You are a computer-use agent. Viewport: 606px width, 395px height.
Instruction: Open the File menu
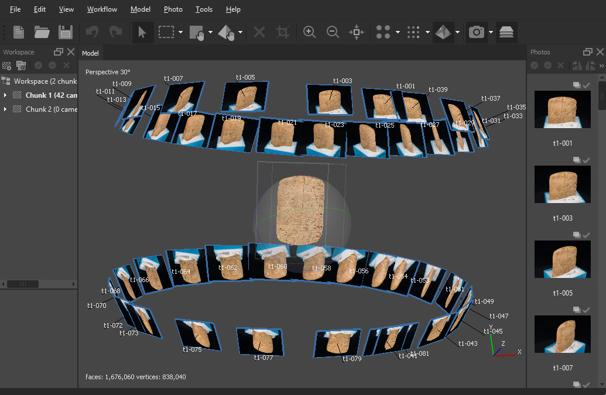click(x=15, y=9)
